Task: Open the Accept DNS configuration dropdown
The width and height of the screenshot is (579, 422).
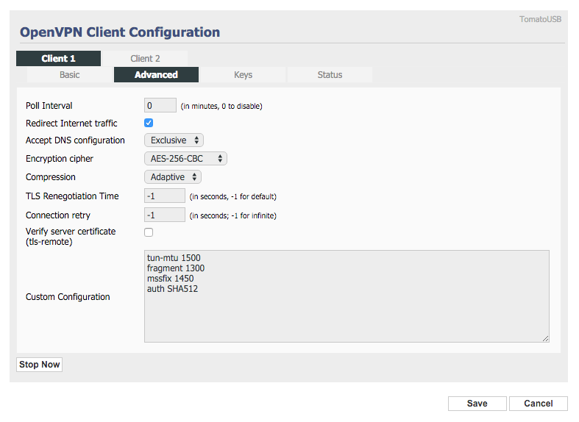Action: tap(174, 140)
